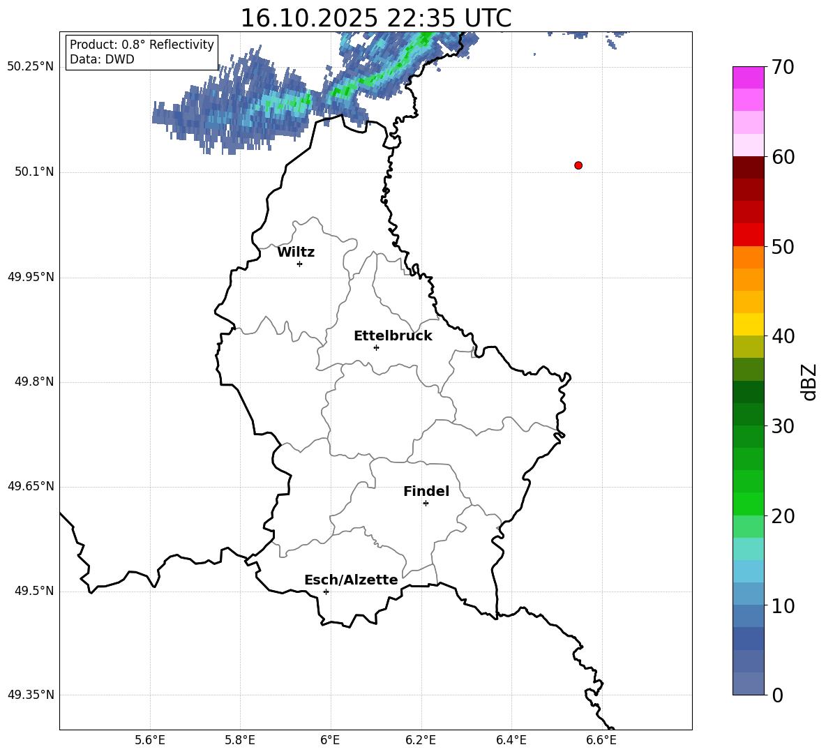The image size is (826, 754).
Task: Click the colorbar value 70
Action: (783, 67)
